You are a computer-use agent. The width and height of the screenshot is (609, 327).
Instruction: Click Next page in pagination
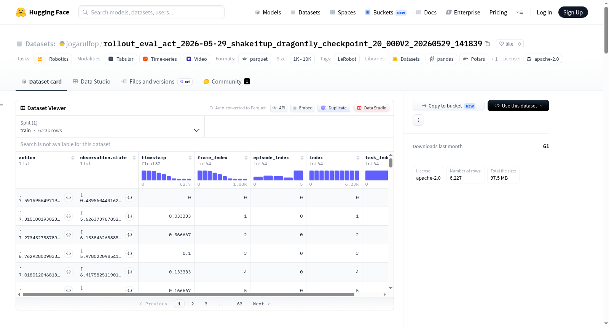tap(261, 304)
